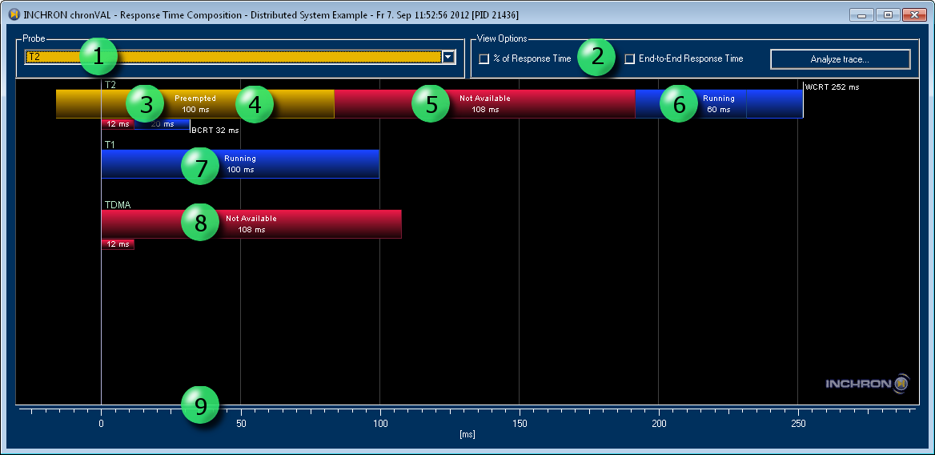Click the 100 tick on time axis
The width and height of the screenshot is (935, 455).
click(x=379, y=424)
